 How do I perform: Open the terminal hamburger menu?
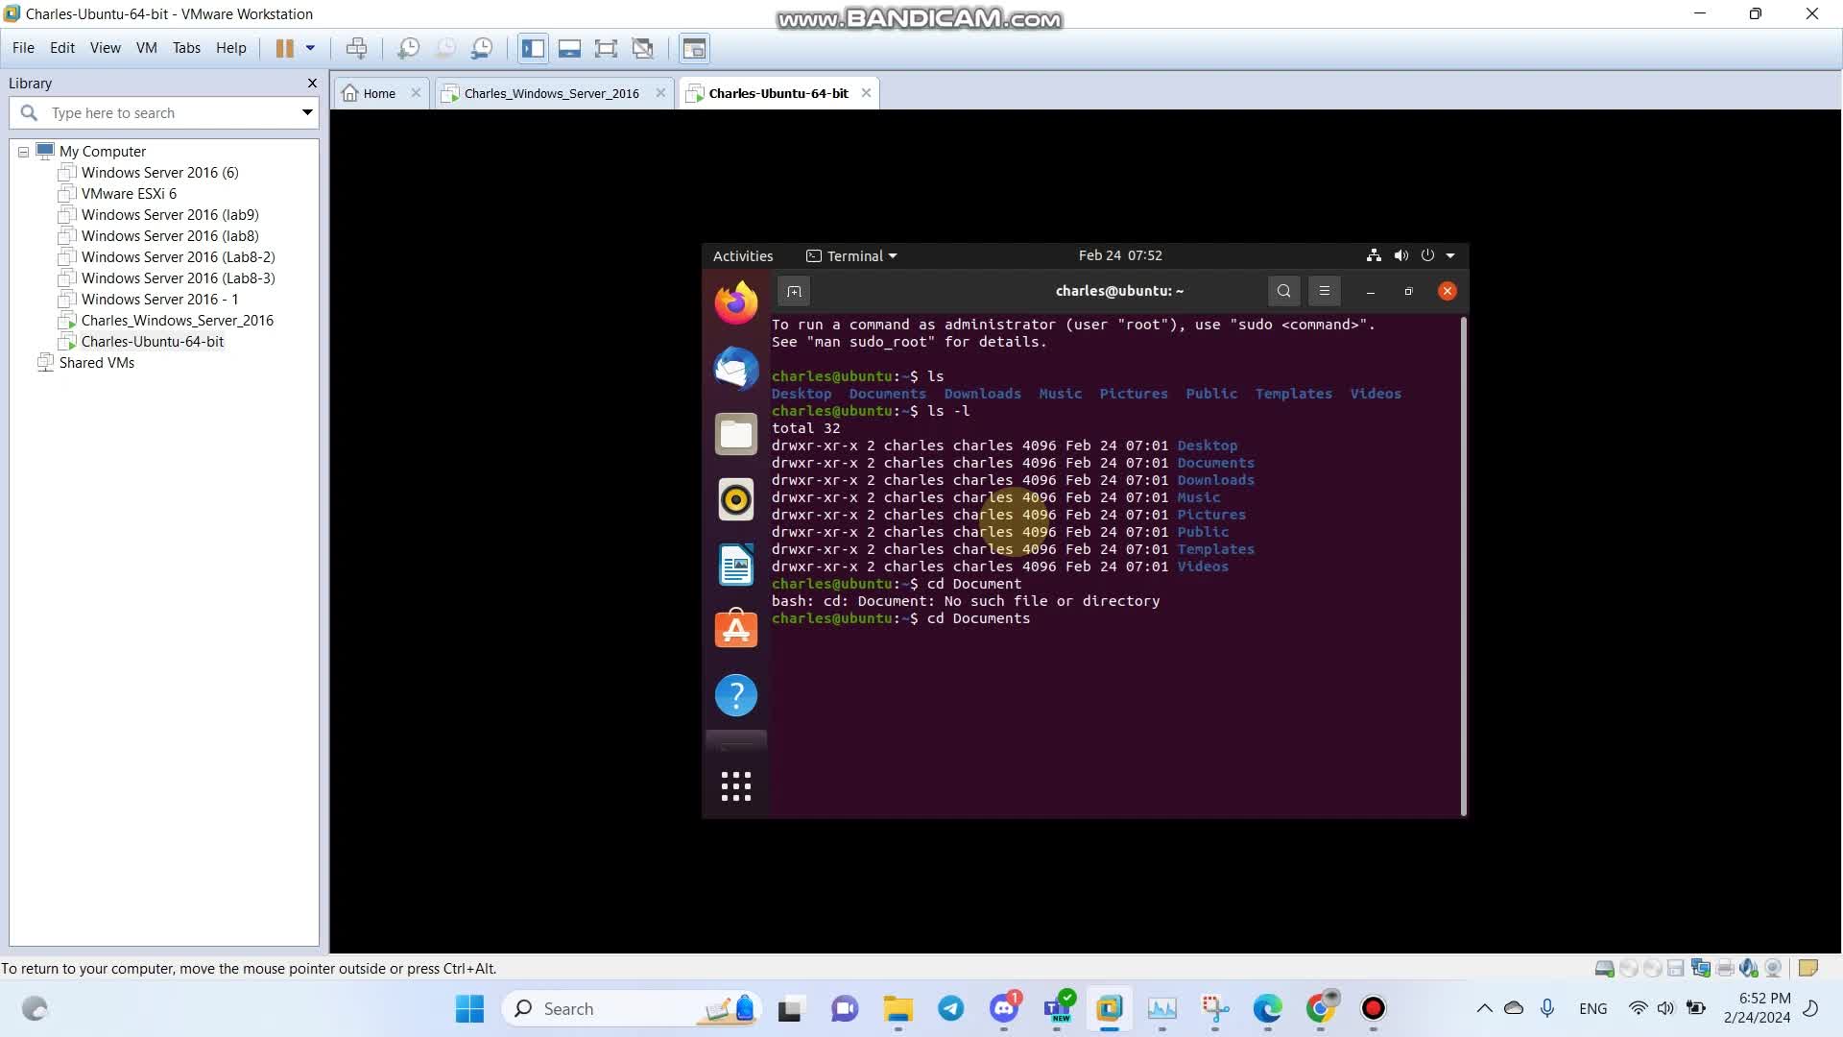[x=1325, y=291]
